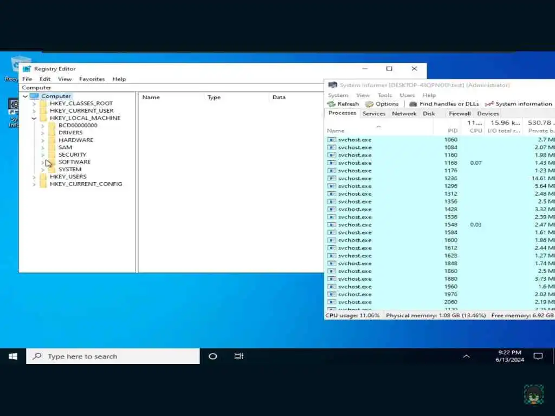Switch to the Services tab
This screenshot has width=555, height=416.
click(x=374, y=114)
